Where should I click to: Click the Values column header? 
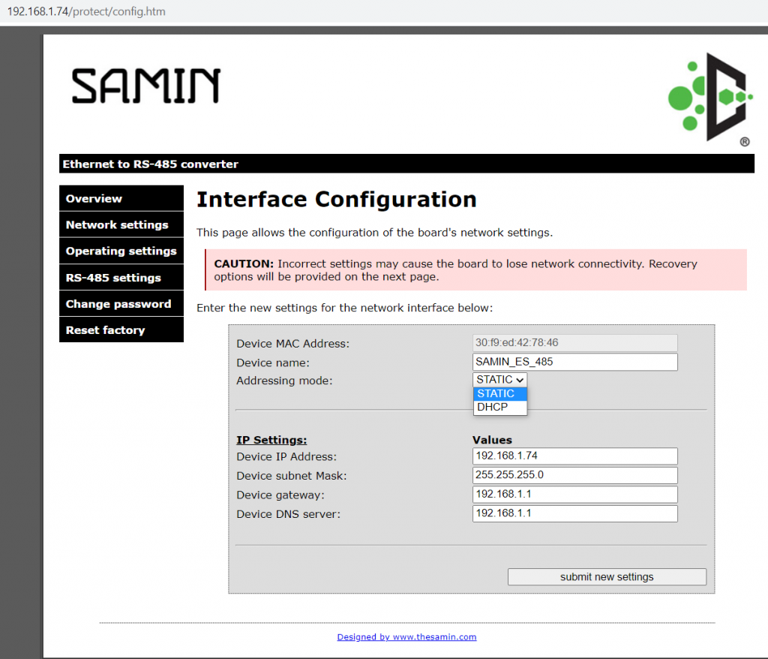(492, 440)
